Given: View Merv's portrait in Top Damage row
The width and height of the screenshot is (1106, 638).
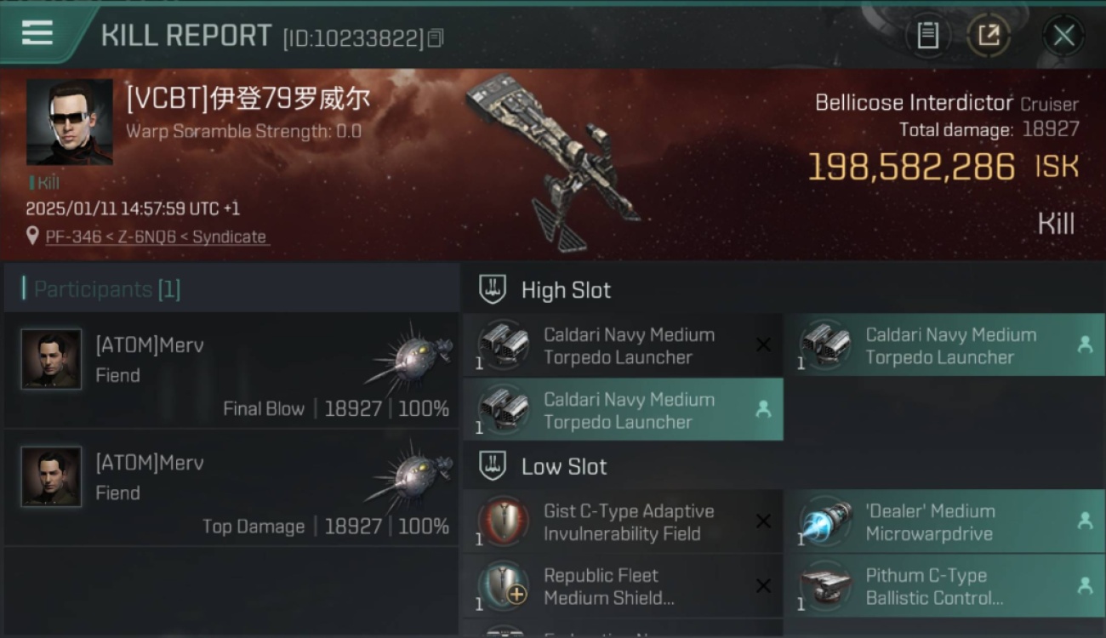Looking at the screenshot, I should tap(51, 476).
